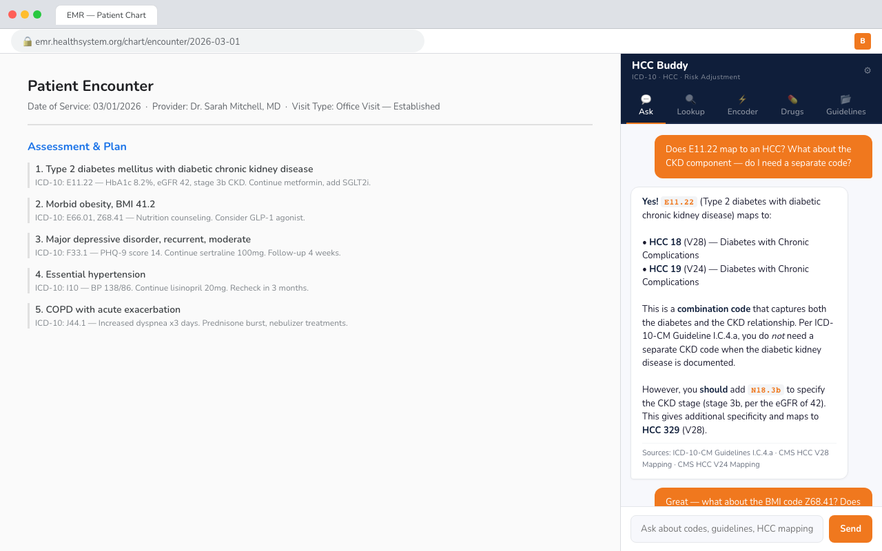Click HCC 329 text in answer
Image resolution: width=882 pixels, height=551 pixels.
pos(661,430)
